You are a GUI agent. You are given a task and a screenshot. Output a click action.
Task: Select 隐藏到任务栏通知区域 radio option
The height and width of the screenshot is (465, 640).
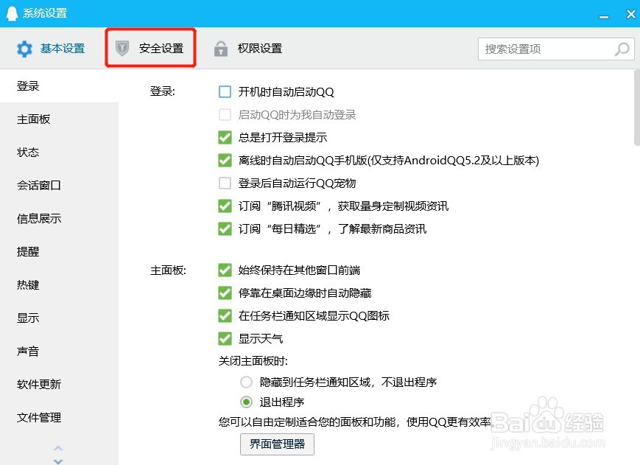(246, 382)
